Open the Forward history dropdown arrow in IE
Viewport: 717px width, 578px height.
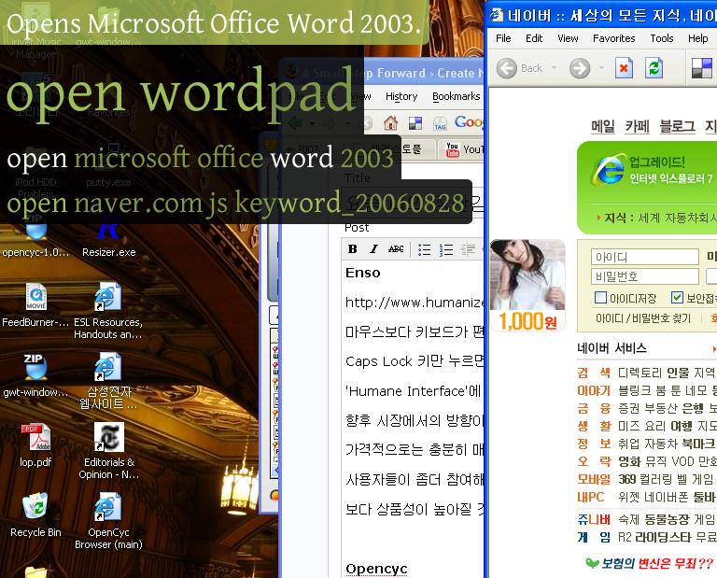[x=601, y=68]
